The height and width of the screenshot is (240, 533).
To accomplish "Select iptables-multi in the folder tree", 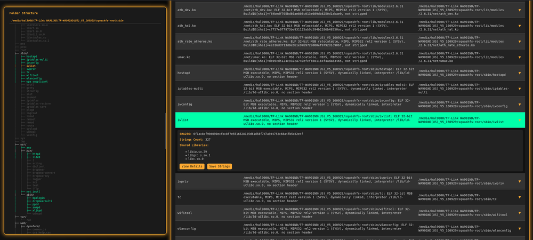I will (x=37, y=60).
